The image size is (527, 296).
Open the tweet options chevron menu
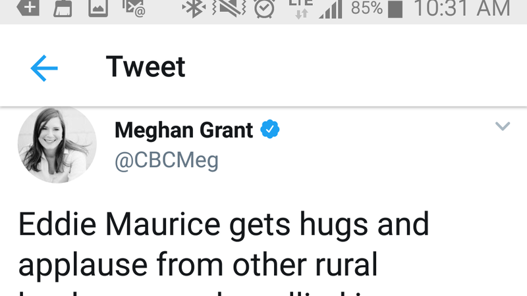point(502,126)
